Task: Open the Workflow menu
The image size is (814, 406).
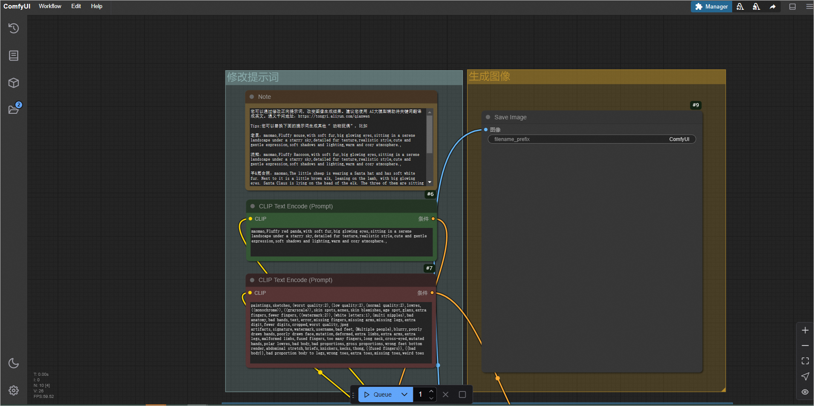Action: 50,6
